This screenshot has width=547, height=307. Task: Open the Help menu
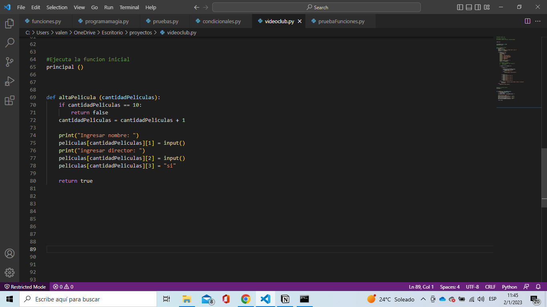(x=151, y=7)
